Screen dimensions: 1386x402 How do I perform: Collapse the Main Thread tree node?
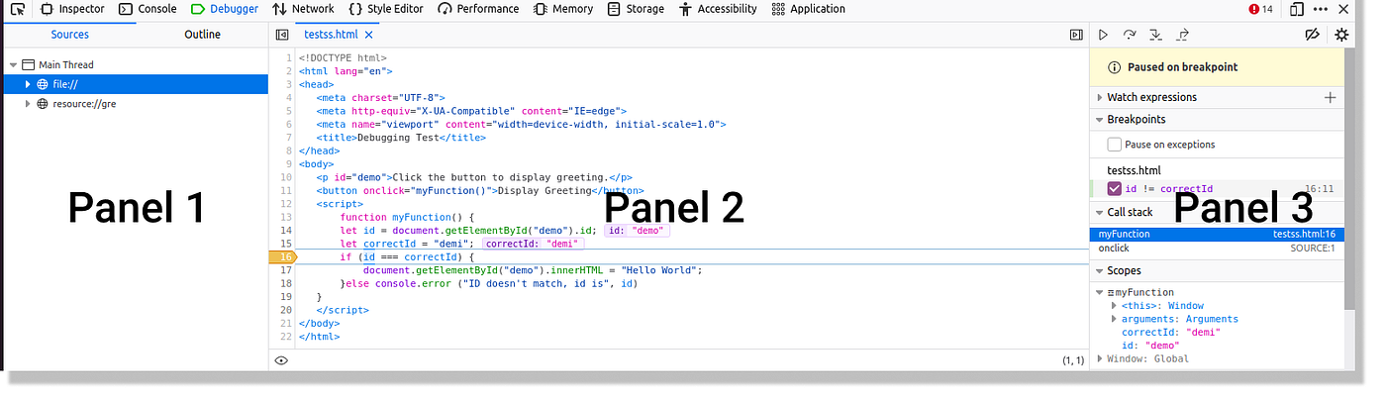pos(13,65)
